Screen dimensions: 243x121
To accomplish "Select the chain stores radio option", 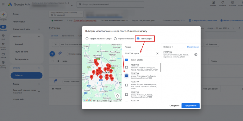I will [115, 39].
